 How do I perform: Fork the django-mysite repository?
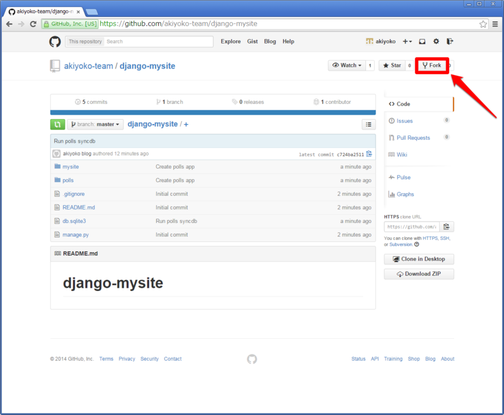432,65
